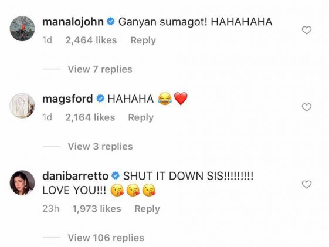Viewport: 329px width, 247px height.
Task: View the 1,973 likes list
Action: 97,209
